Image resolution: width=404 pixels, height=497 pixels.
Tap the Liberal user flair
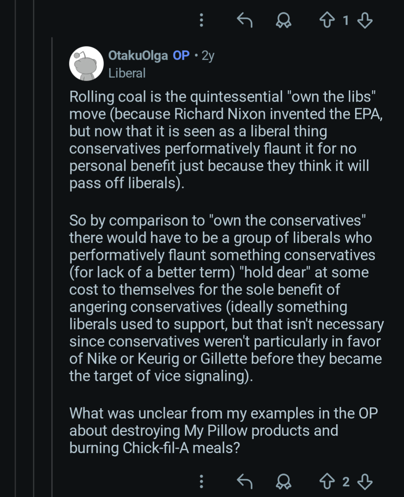pos(127,73)
